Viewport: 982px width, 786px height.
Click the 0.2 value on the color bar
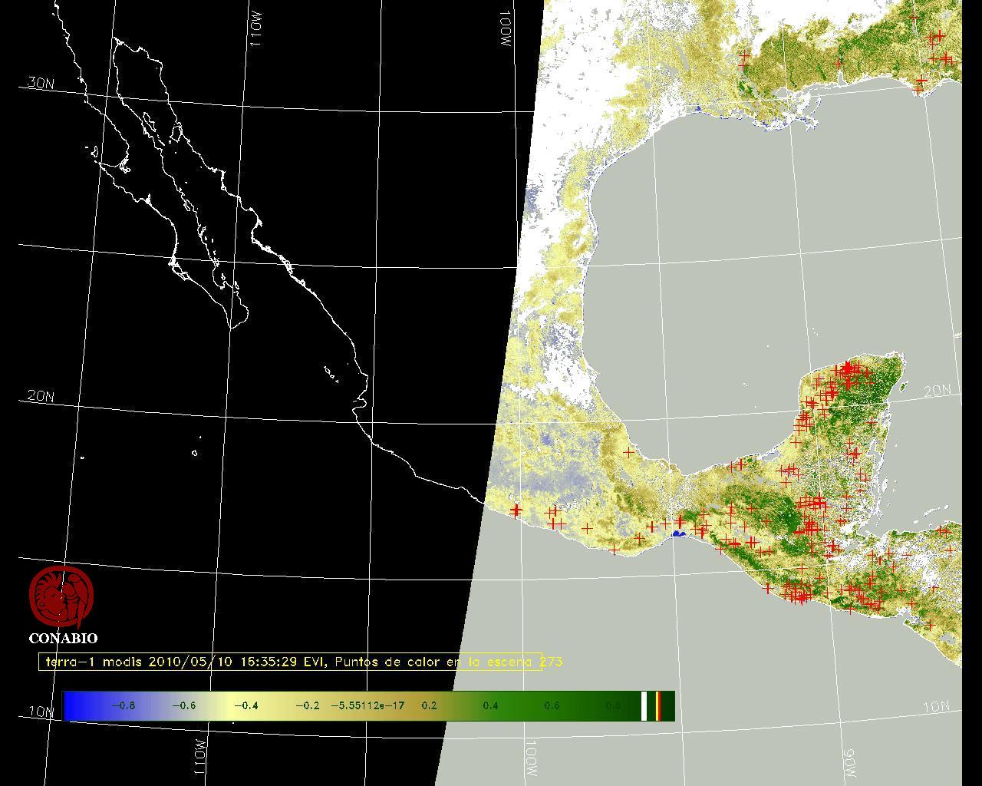tap(429, 705)
